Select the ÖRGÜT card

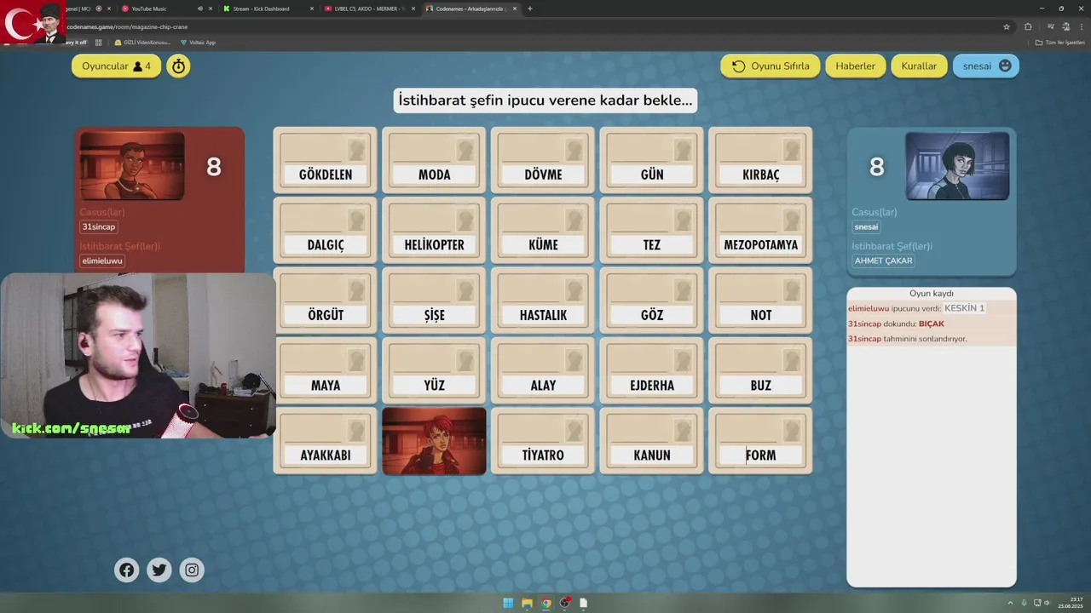(x=325, y=301)
